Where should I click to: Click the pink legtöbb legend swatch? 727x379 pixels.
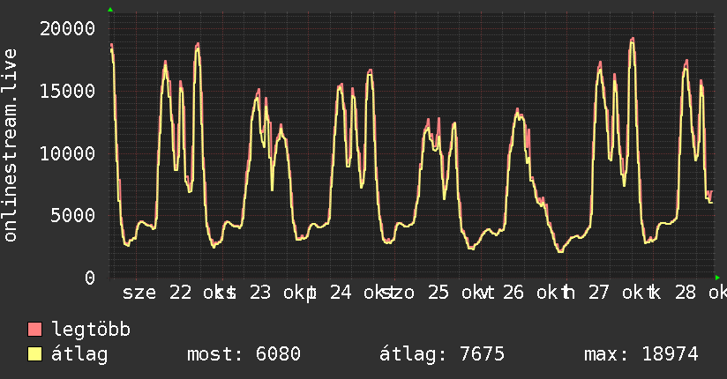pos(34,329)
